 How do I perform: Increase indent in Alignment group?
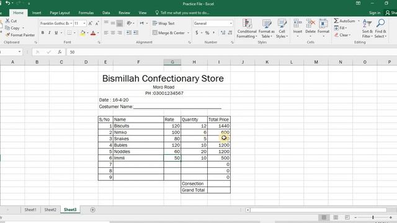click(x=136, y=33)
